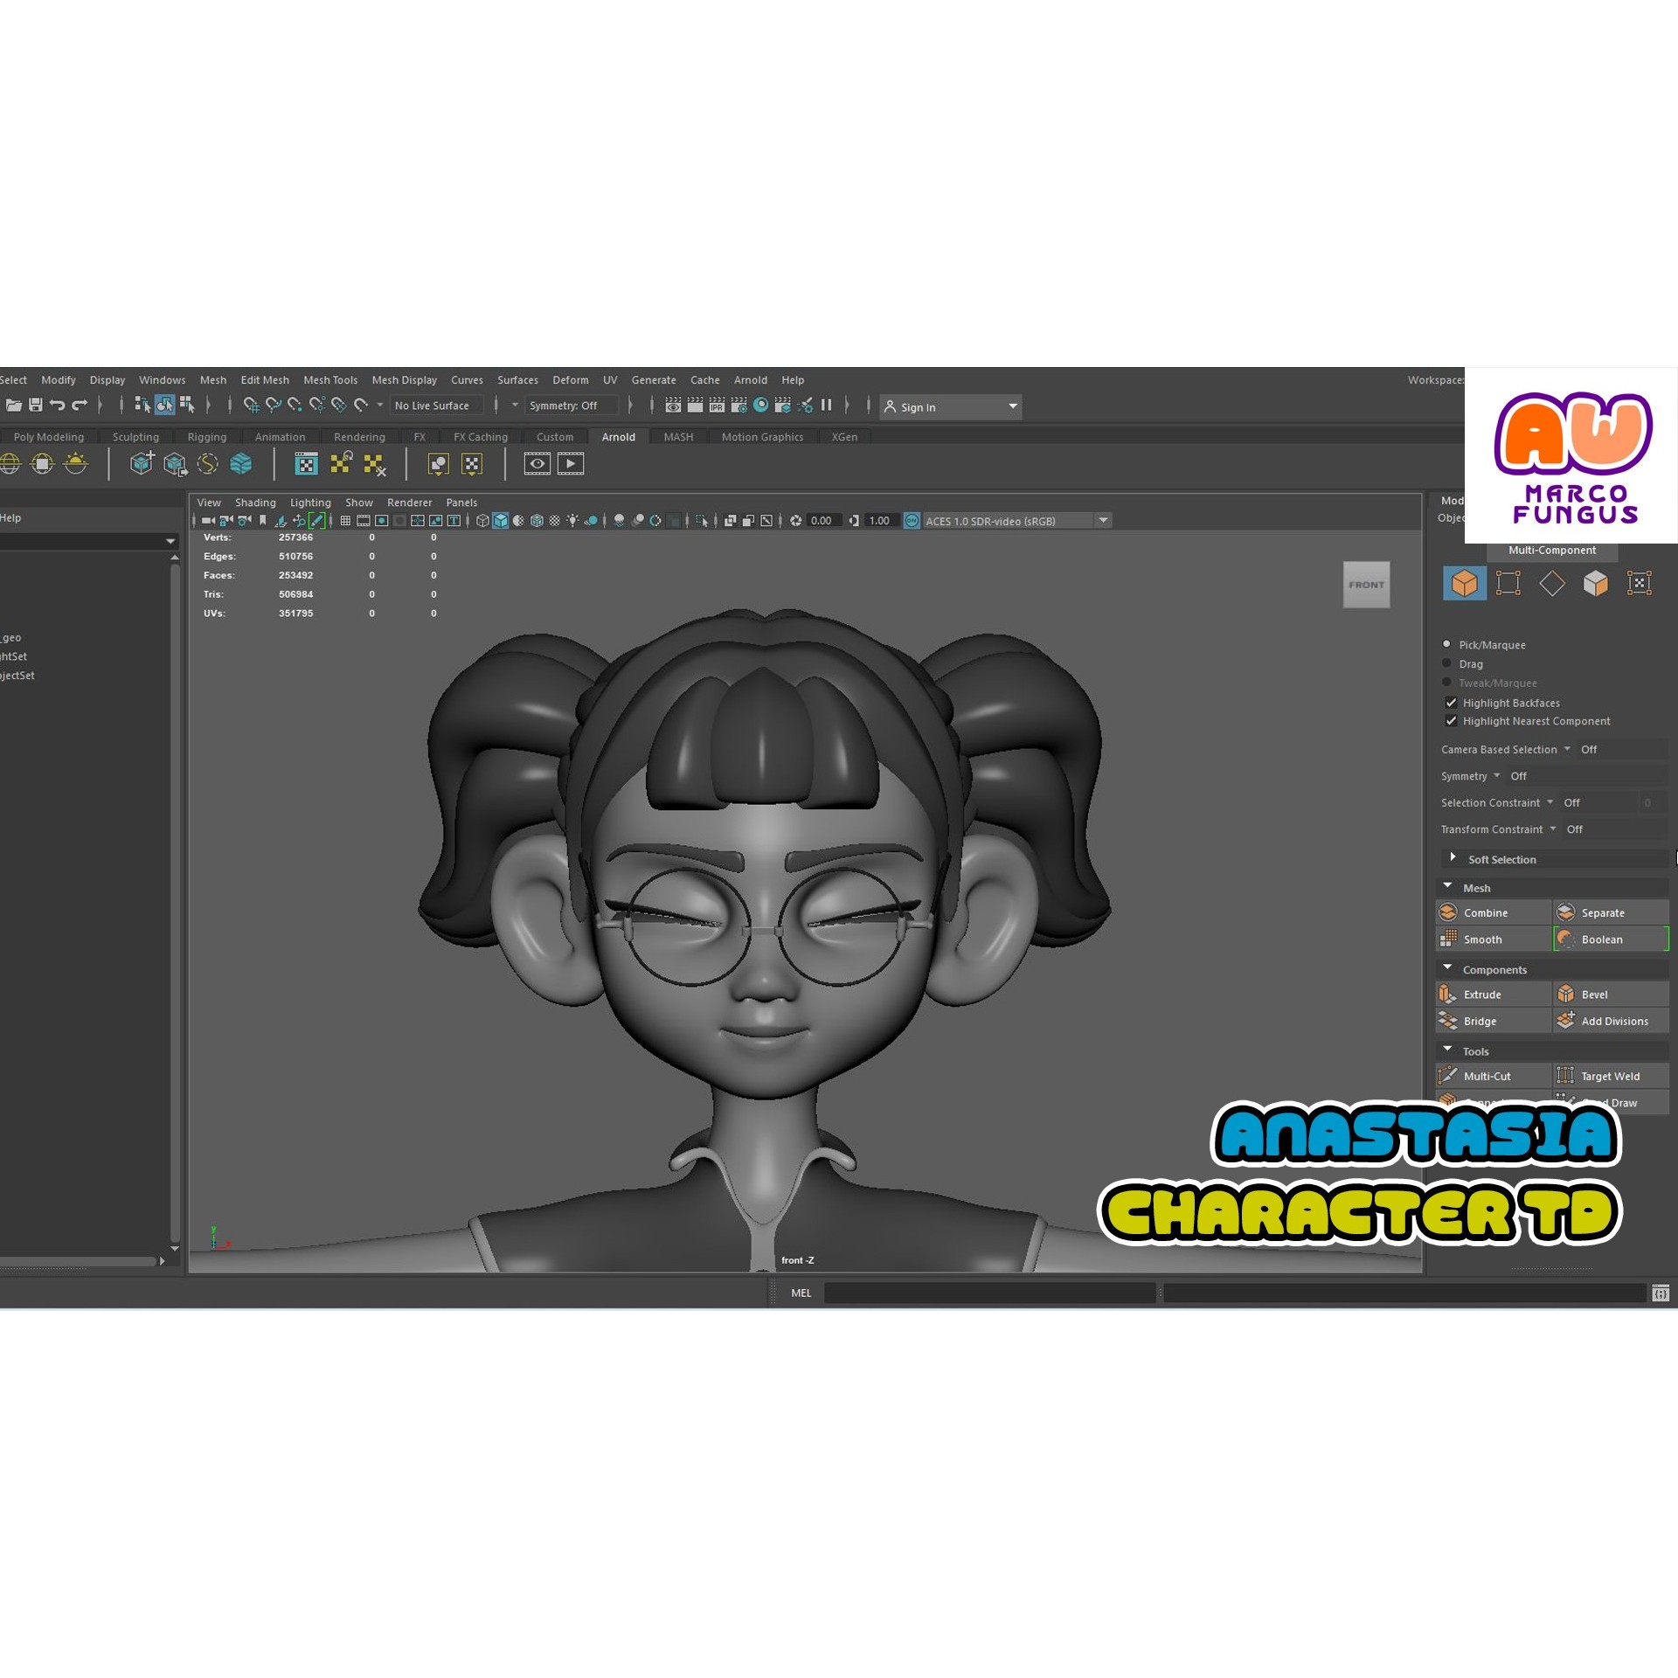Click the FRONT view cube
The height and width of the screenshot is (1678, 1678).
pos(1367,585)
